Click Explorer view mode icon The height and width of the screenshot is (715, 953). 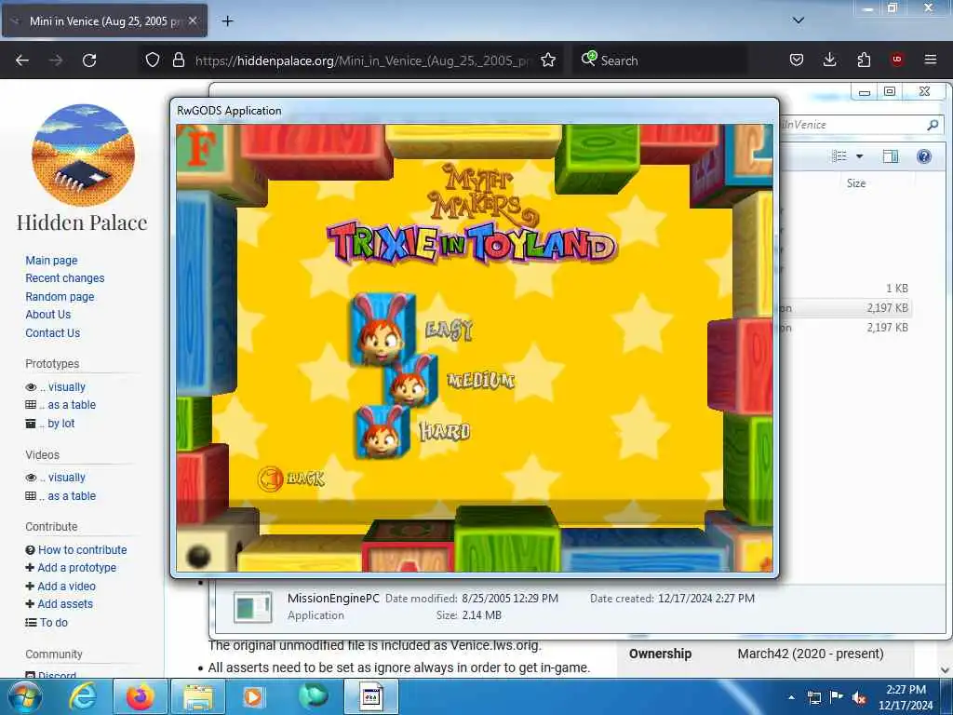click(x=839, y=156)
